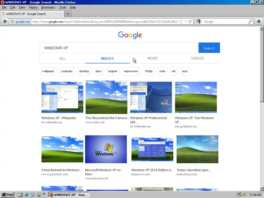264x198 pixels.
Task: Select the WINDOWS XP - Google Search tab
Action: [32, 14]
